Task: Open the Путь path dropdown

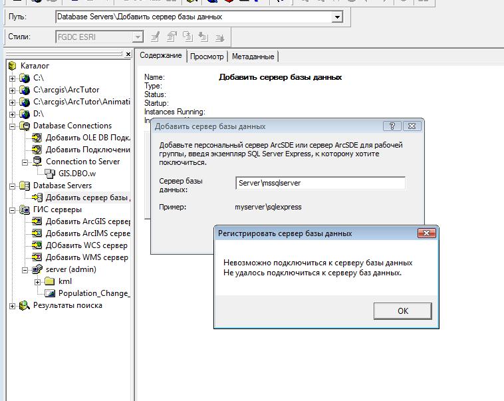Action: click(337, 17)
